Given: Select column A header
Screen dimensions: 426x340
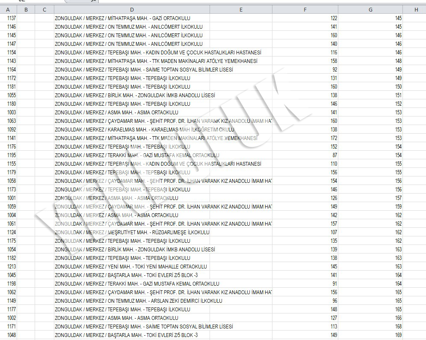Looking at the screenshot, I should click(8, 9).
